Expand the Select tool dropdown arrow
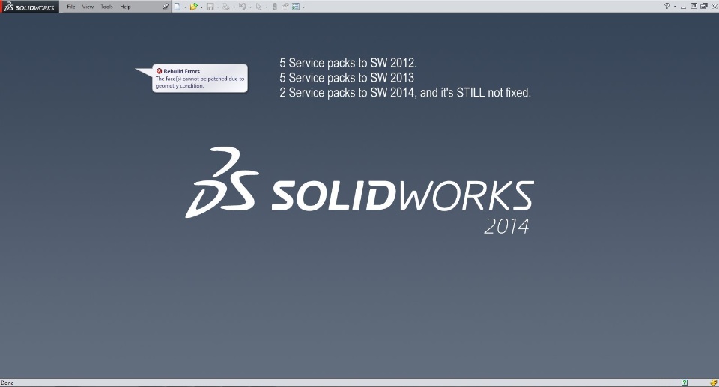 coord(267,7)
